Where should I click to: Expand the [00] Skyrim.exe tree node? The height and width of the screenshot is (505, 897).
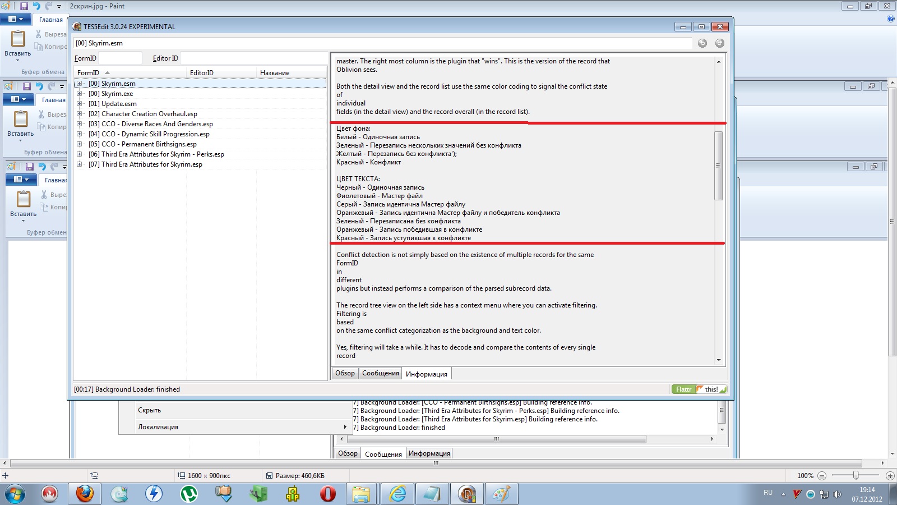click(79, 94)
